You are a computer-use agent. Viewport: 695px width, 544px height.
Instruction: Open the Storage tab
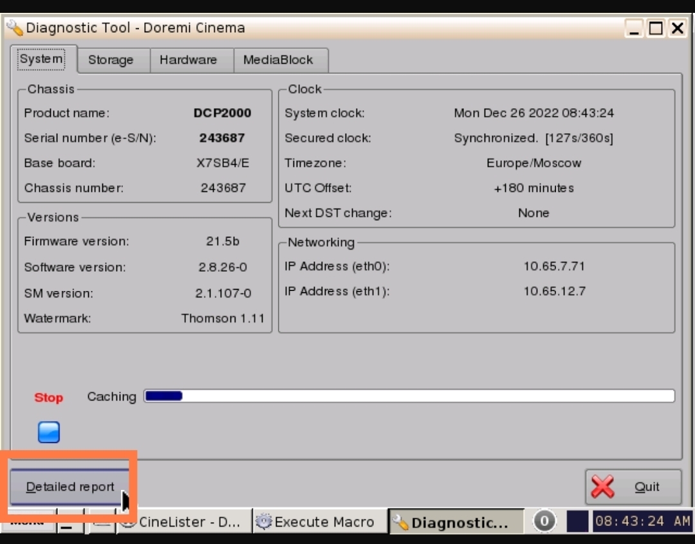[x=111, y=60]
